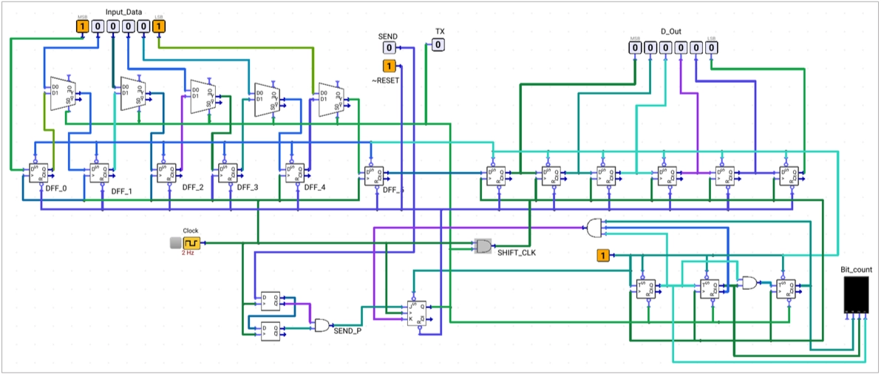Select the AND gate labeled SEND_P
The height and width of the screenshot is (374, 881).
pos(323,325)
